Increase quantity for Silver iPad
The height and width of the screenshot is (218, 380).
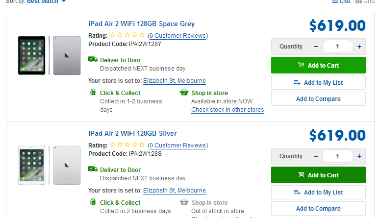pos(359,156)
